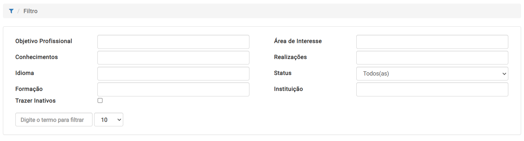The width and height of the screenshot is (524, 141).
Task: Click the Objetivo Profissional label
Action: pyautogui.click(x=43, y=41)
